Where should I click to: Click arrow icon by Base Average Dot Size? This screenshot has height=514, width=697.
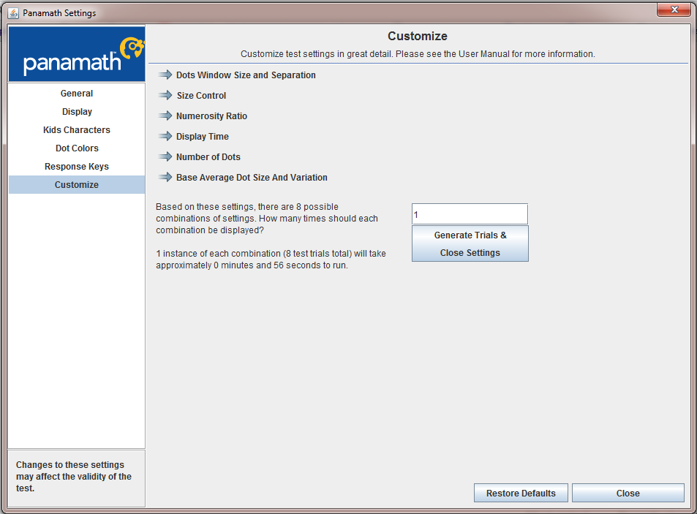pyautogui.click(x=165, y=177)
